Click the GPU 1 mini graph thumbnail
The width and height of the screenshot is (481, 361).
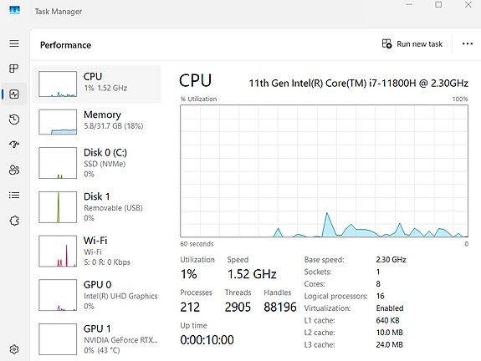point(58,339)
